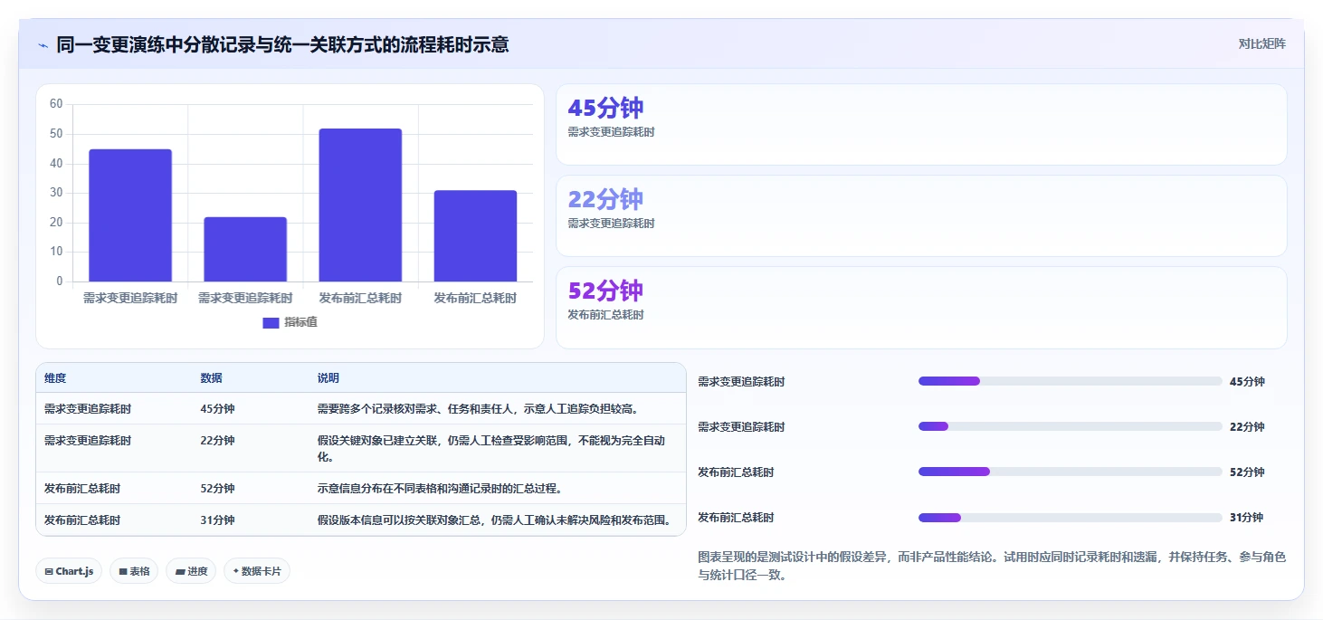The image size is (1323, 620).
Task: Click 维度 cell in the 31分钟 table row
Action: (x=82, y=520)
